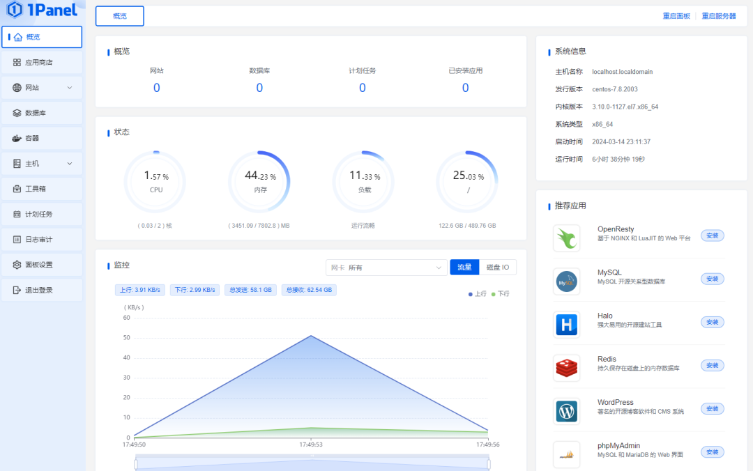753x471 pixels.
Task: Click the chart time range slider
Action: (312, 463)
